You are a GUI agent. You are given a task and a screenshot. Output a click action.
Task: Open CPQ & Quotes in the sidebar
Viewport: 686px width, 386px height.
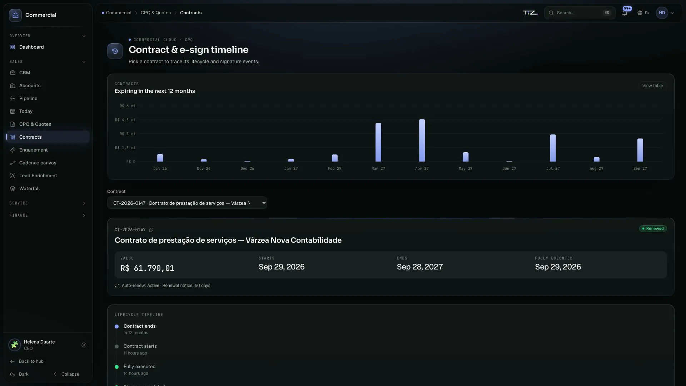click(x=48, y=124)
